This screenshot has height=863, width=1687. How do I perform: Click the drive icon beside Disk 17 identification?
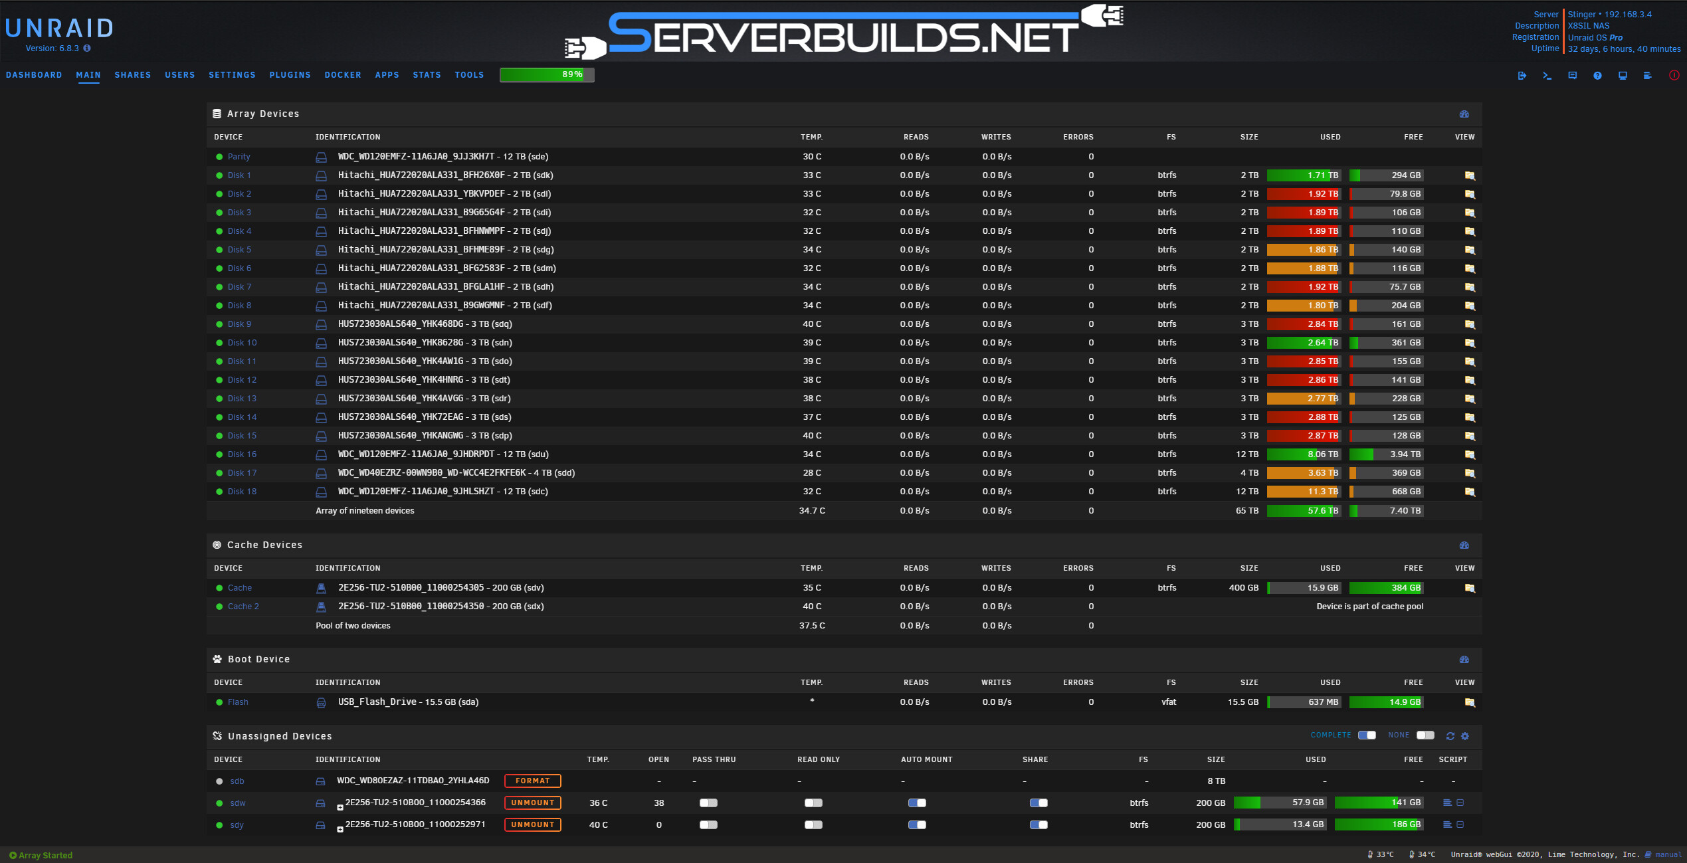point(321,474)
